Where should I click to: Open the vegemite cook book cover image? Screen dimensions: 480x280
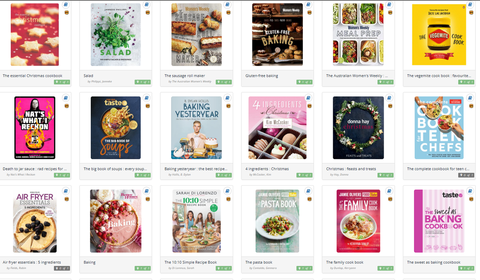click(439, 35)
